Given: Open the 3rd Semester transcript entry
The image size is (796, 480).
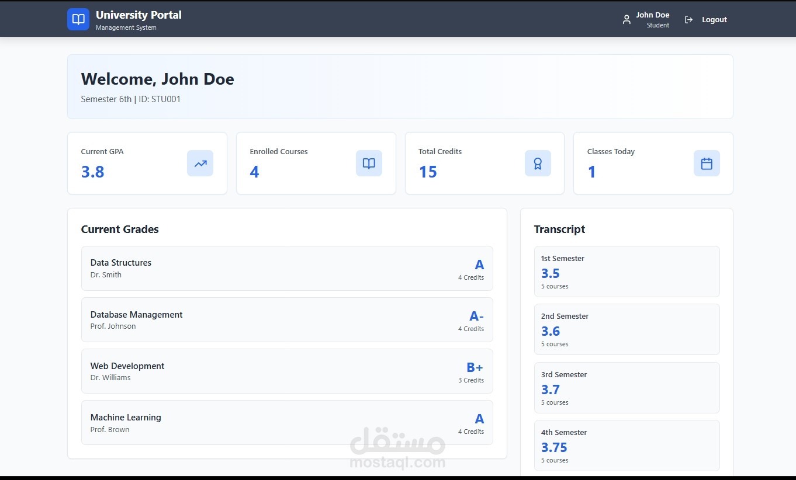Looking at the screenshot, I should [x=627, y=388].
